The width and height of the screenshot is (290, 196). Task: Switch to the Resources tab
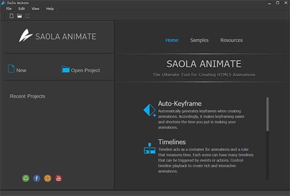[232, 40]
